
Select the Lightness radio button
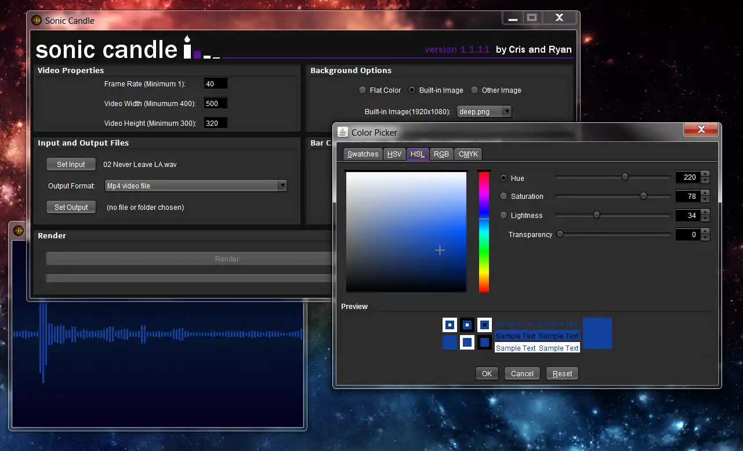point(503,215)
